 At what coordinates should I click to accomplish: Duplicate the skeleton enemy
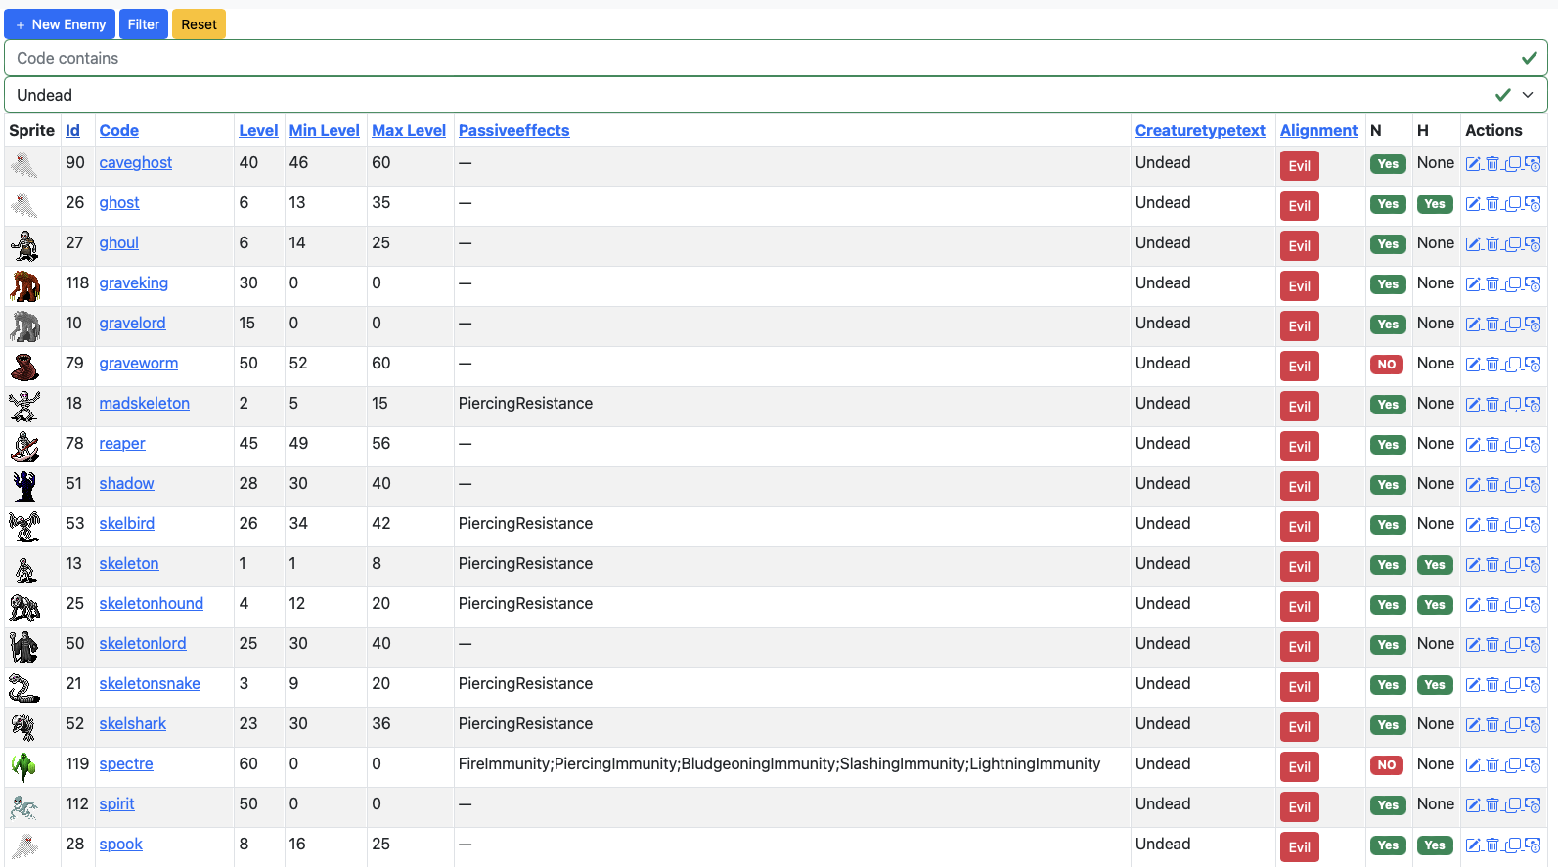point(1512,565)
